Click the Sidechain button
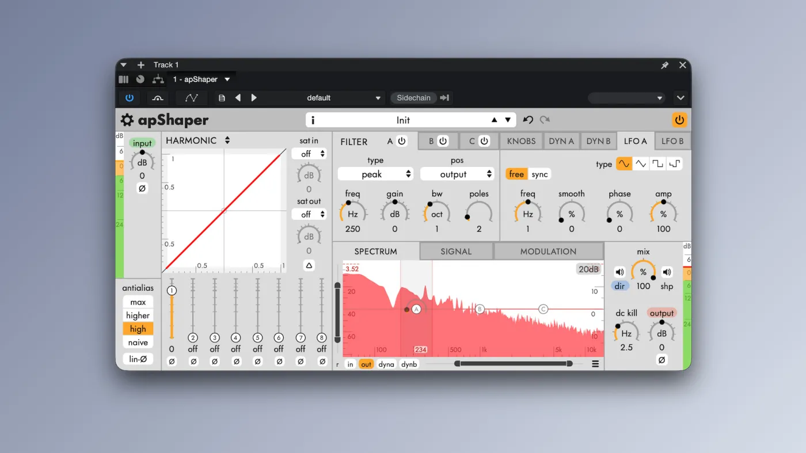 click(413, 98)
